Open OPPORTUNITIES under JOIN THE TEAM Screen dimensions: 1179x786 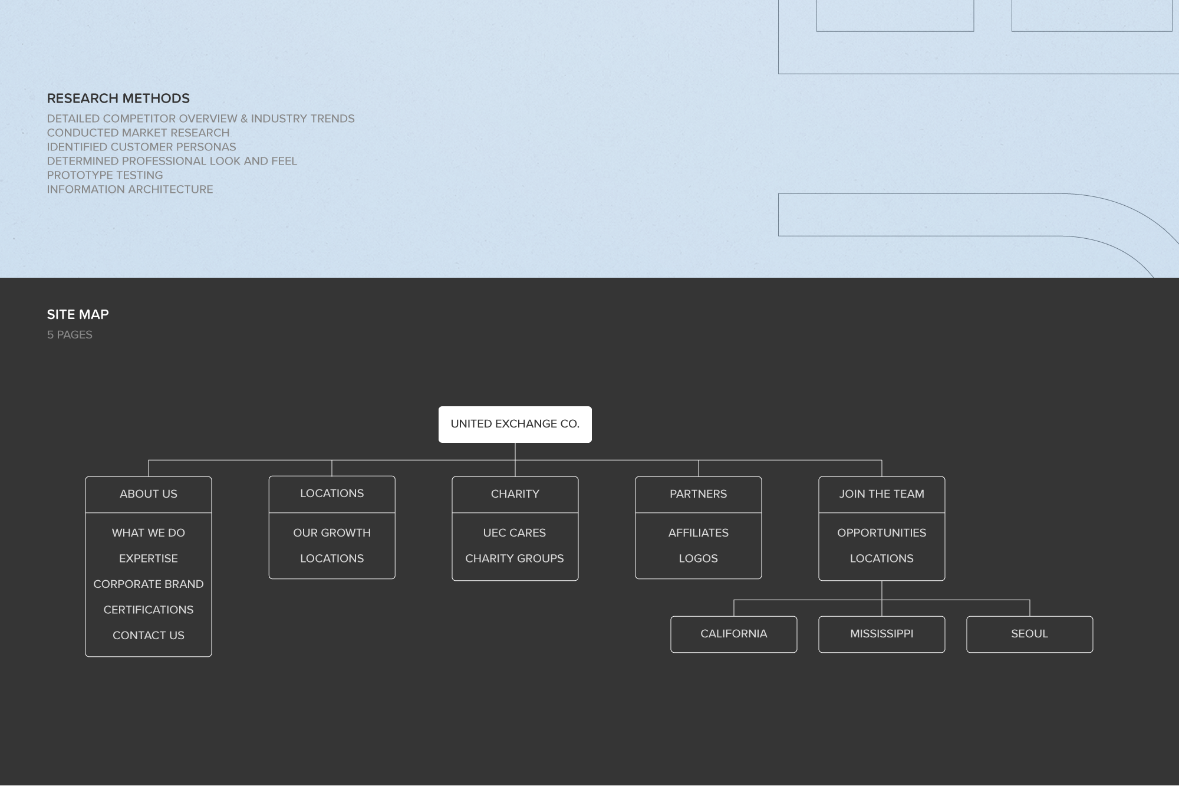click(x=882, y=532)
